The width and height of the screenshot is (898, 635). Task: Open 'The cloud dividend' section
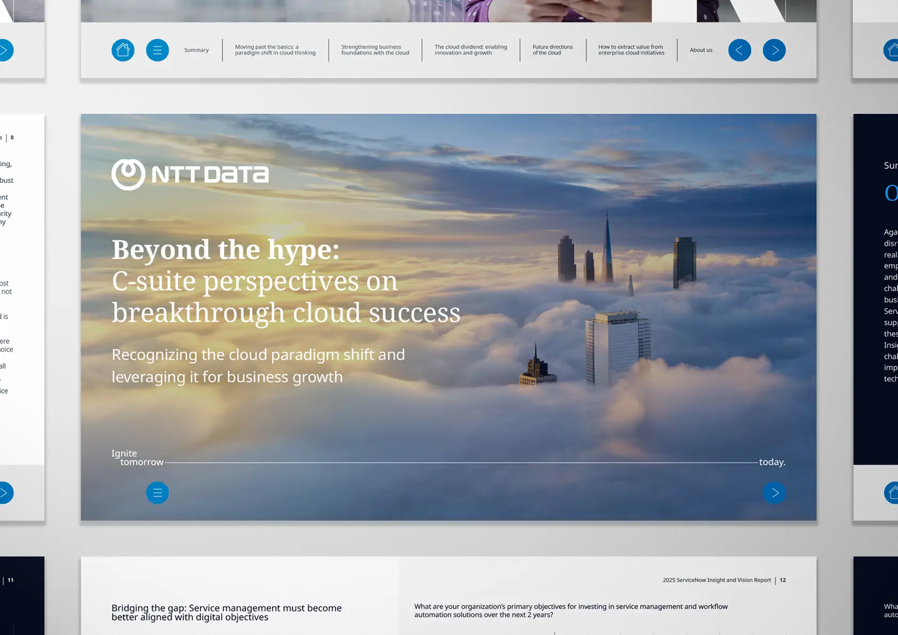click(x=470, y=50)
